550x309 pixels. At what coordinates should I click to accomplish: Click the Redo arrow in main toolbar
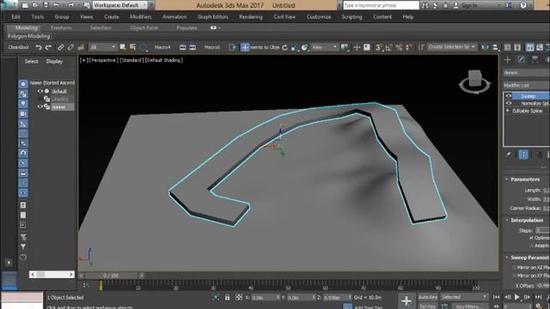pos(48,47)
